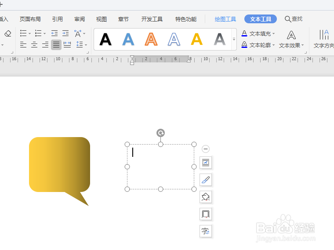This screenshot has width=334, height=250.
Task: Open layout options floating button
Action: pyautogui.click(x=206, y=163)
